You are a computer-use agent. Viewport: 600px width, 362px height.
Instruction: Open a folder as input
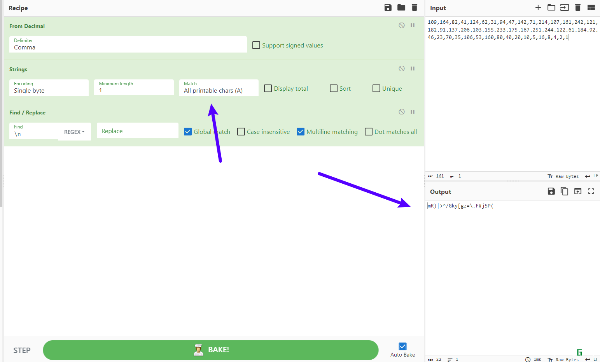(x=551, y=7)
